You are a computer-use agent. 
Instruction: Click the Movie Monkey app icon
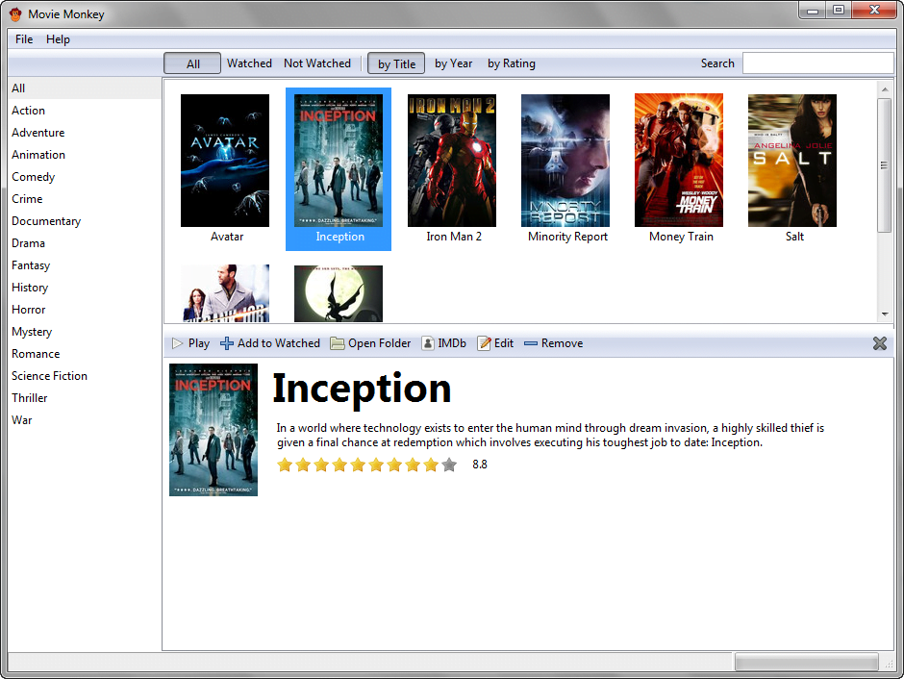point(15,13)
